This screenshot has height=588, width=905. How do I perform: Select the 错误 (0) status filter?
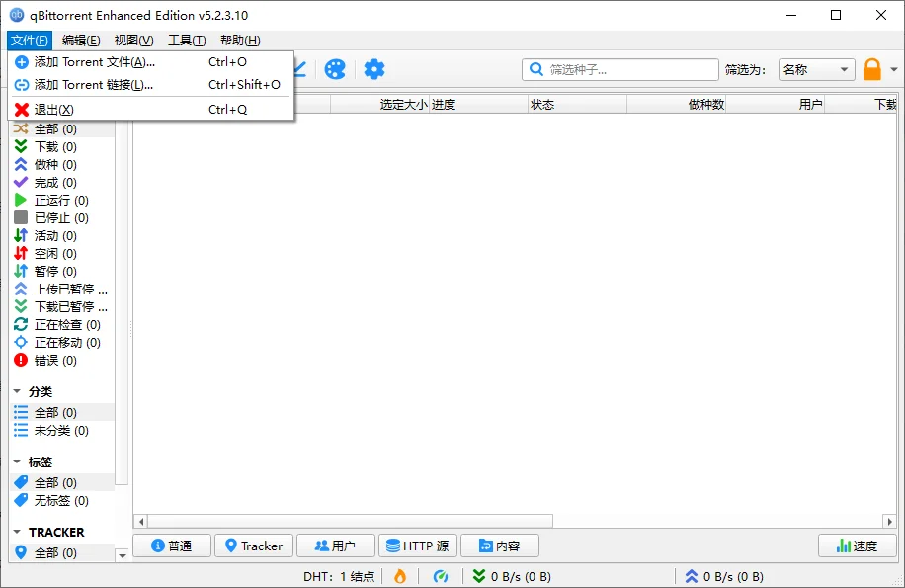coord(62,360)
